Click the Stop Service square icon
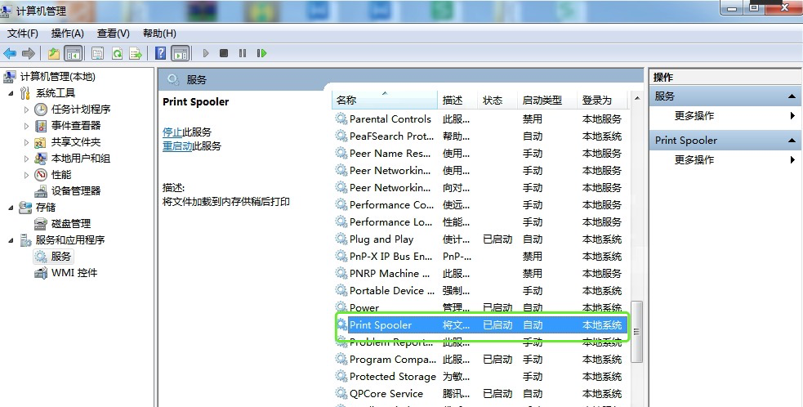 224,53
